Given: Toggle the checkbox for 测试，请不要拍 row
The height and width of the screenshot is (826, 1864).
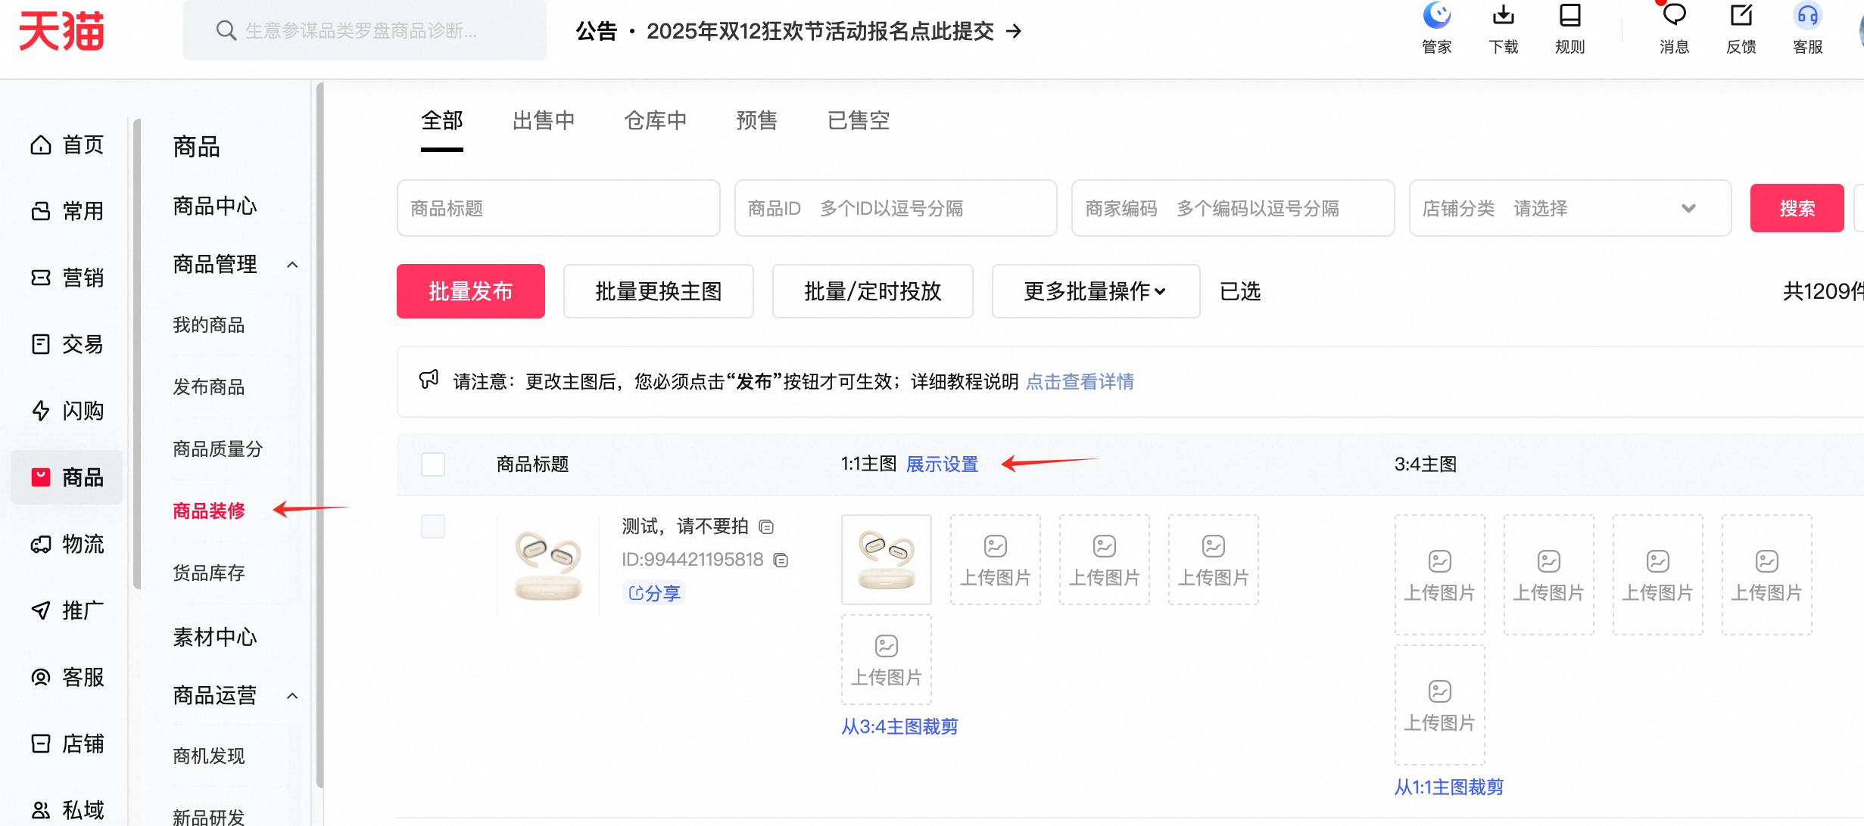Looking at the screenshot, I should [x=433, y=526].
